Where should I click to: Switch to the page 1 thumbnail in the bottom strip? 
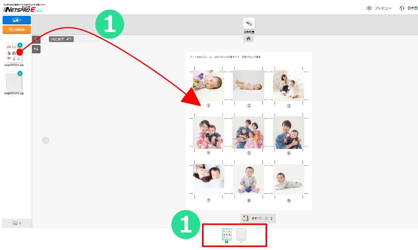pos(227,234)
